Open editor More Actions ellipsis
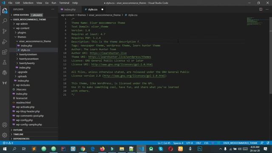 267,9
